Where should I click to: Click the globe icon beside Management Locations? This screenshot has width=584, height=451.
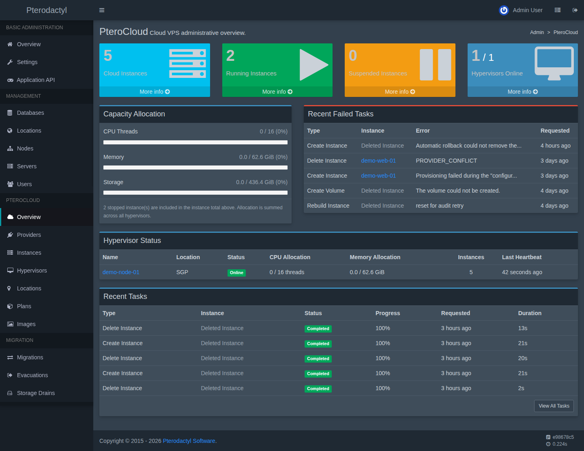click(10, 131)
